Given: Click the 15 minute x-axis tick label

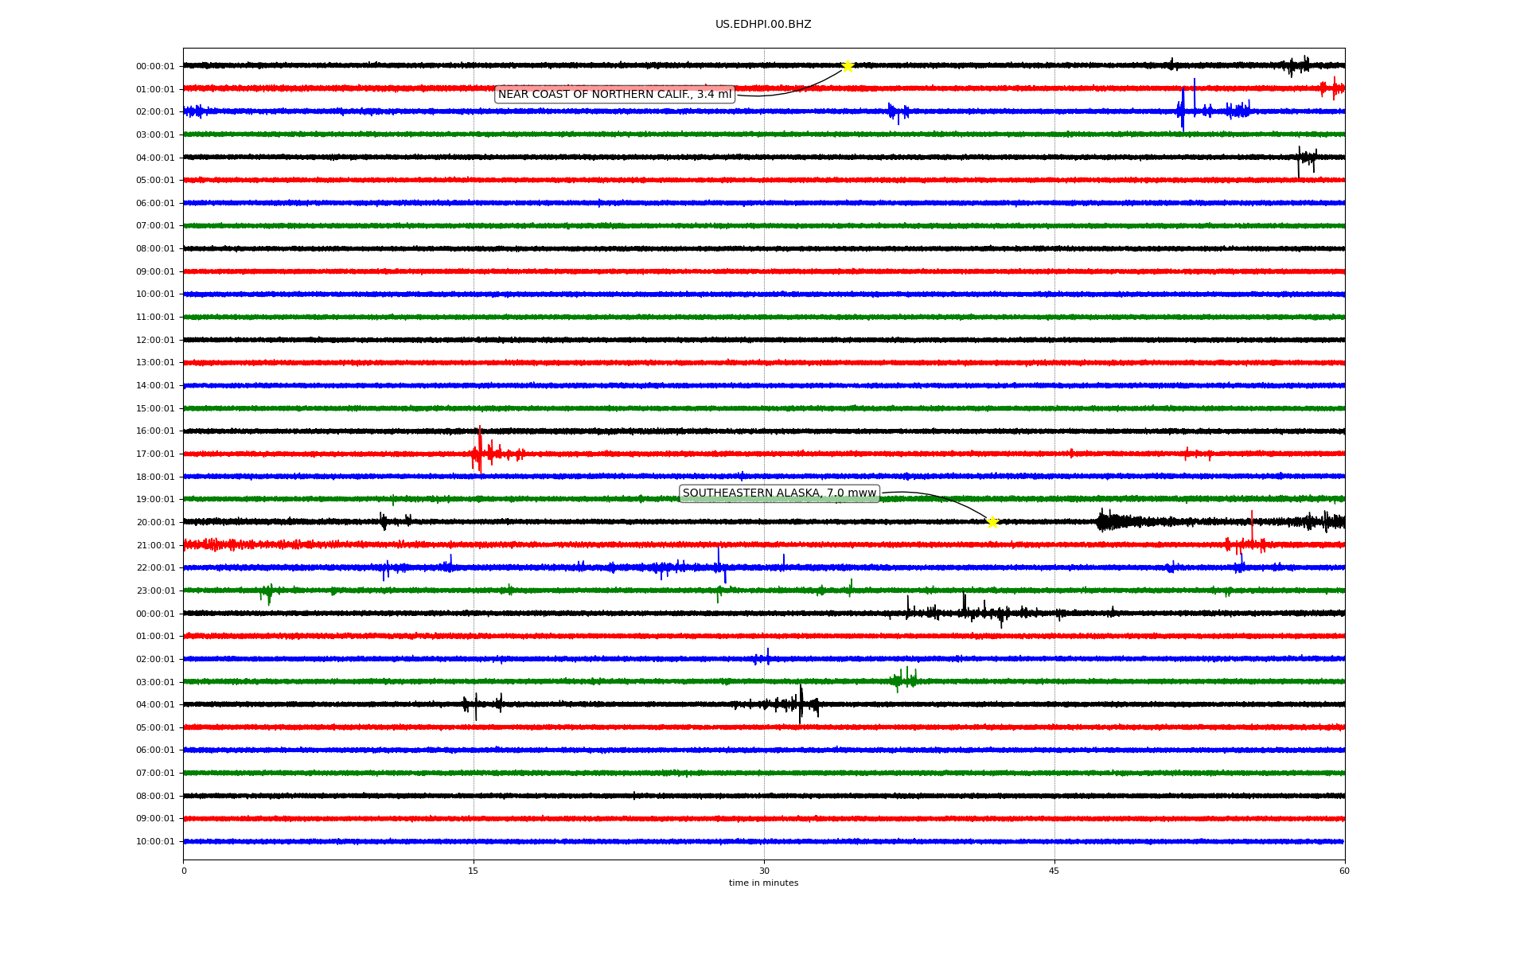Looking at the screenshot, I should tap(474, 871).
